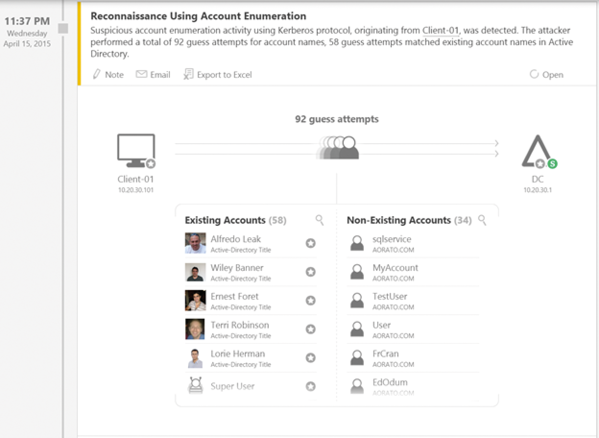Open the Client-01 link in description
Image resolution: width=599 pixels, height=438 pixels.
click(x=441, y=30)
